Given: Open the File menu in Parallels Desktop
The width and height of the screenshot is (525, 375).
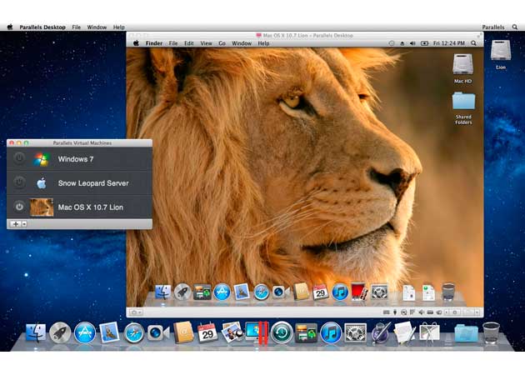Looking at the screenshot, I should tap(76, 27).
